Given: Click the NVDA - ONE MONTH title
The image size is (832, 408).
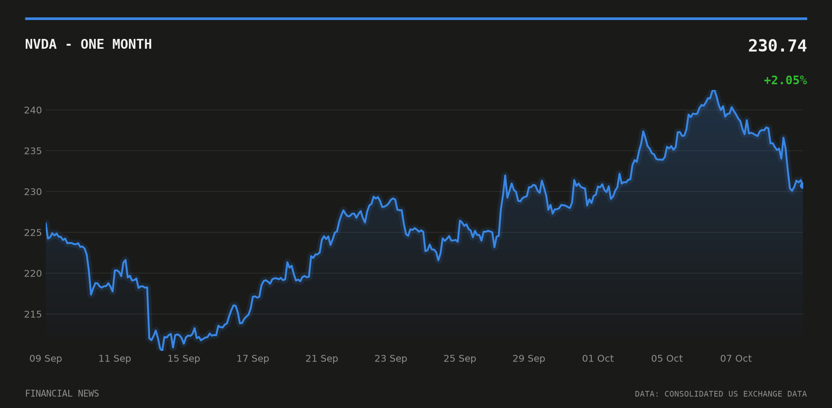Looking at the screenshot, I should (x=88, y=44).
